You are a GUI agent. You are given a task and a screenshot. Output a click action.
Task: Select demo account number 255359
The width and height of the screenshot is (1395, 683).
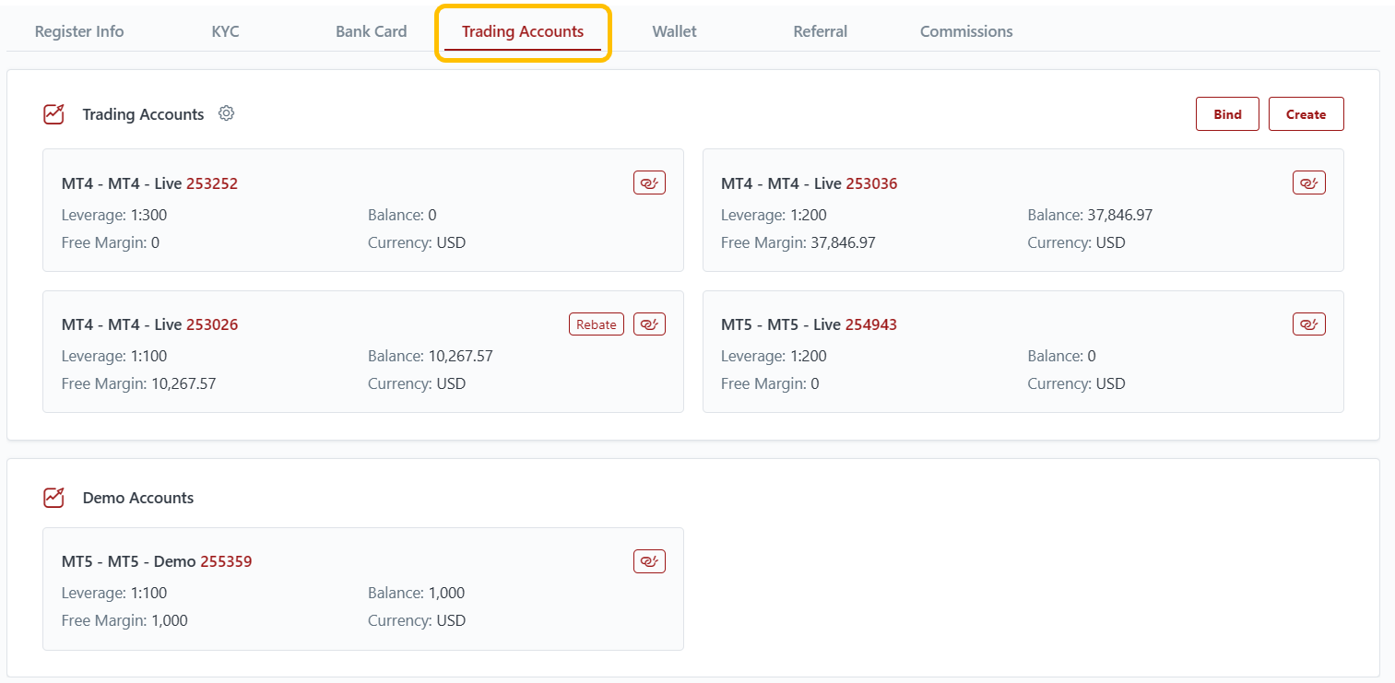tap(226, 561)
